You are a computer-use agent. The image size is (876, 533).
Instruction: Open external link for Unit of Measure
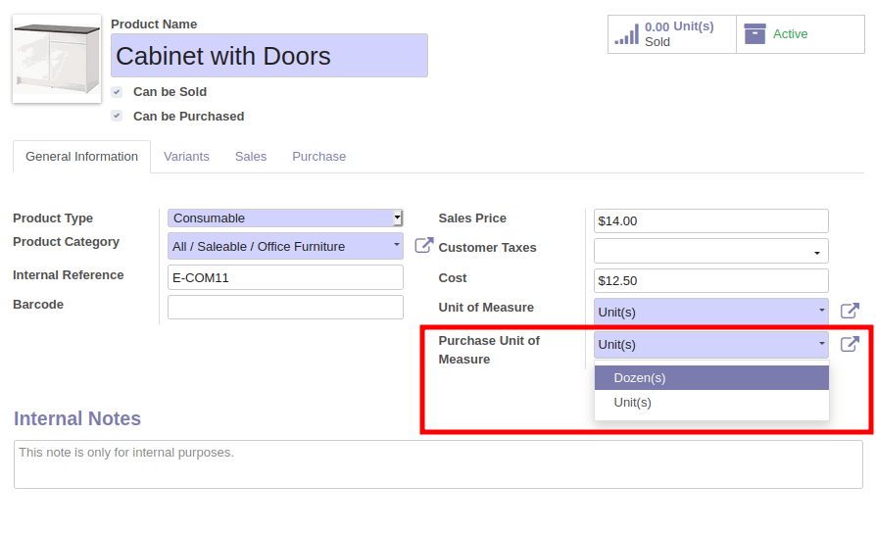tap(850, 311)
